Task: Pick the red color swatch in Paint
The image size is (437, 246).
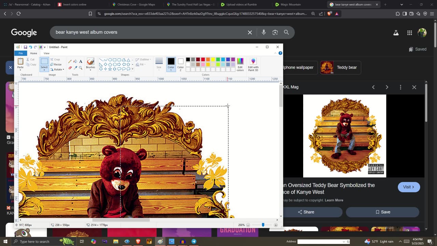Action: pos(203,60)
